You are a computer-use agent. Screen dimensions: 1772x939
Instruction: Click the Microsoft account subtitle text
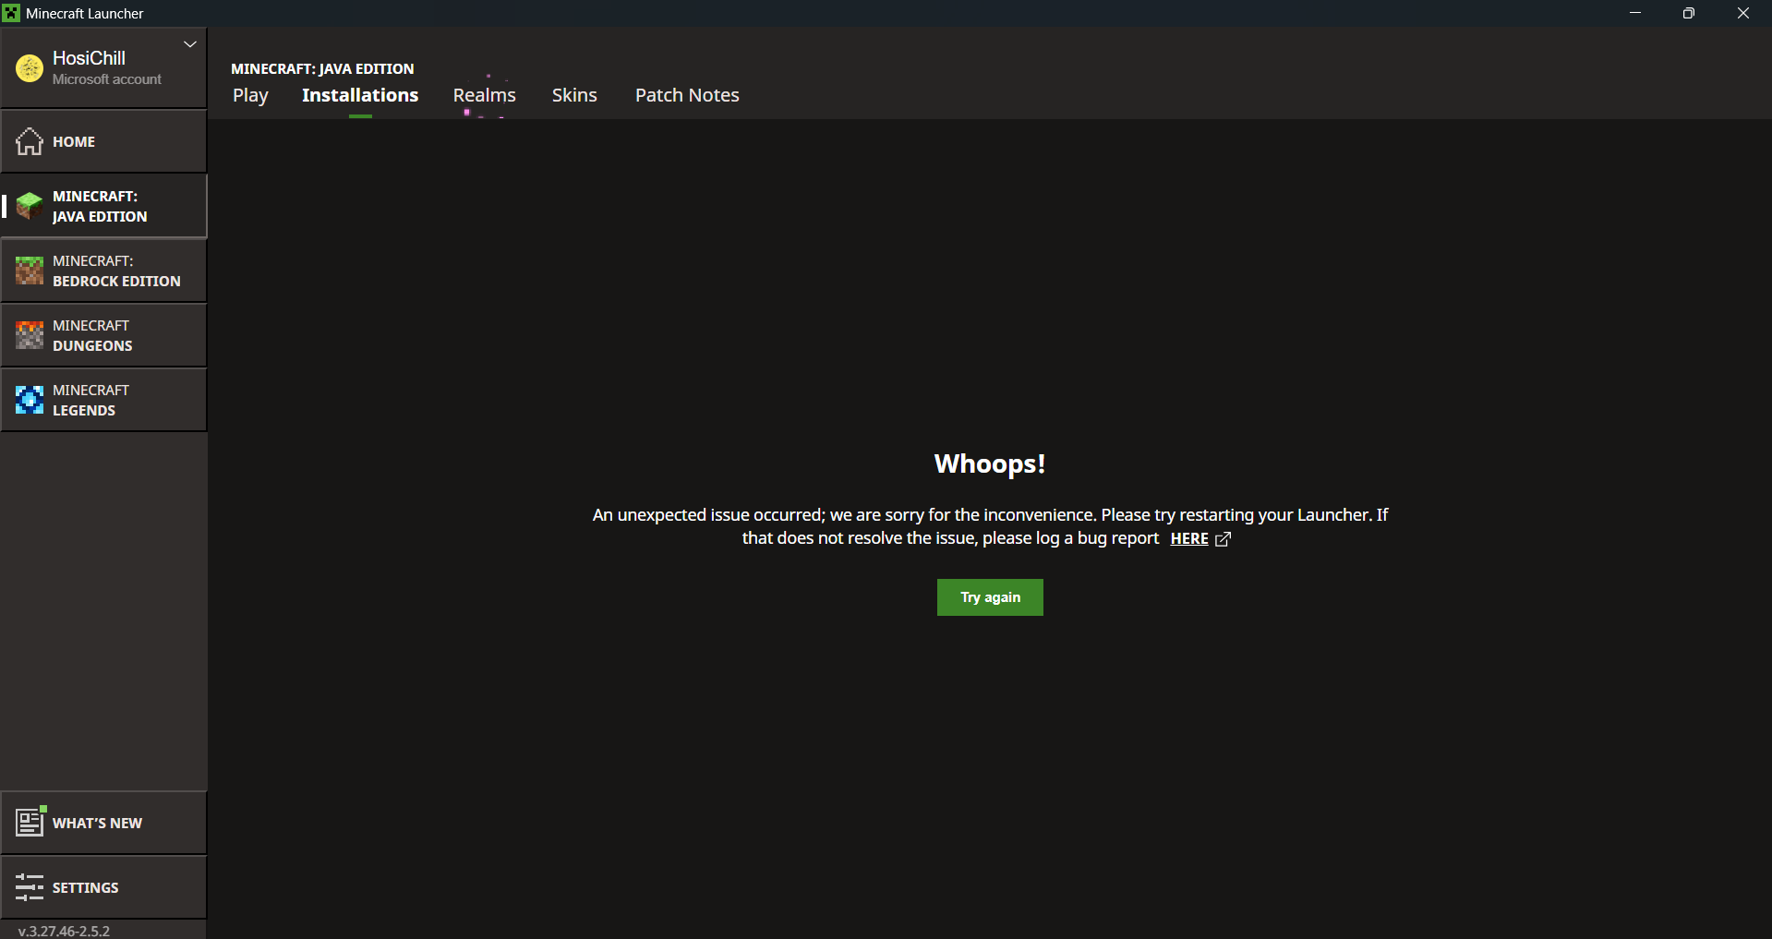tap(107, 79)
